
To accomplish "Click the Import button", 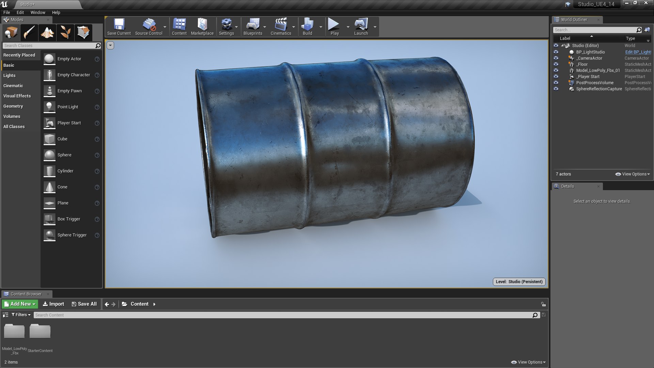I will (x=53, y=304).
